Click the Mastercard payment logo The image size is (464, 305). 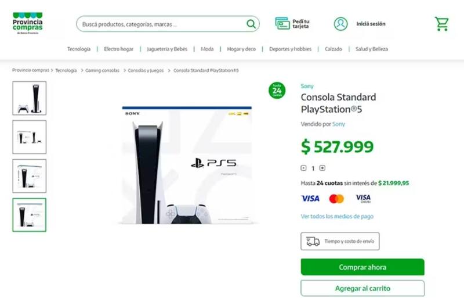pyautogui.click(x=336, y=199)
